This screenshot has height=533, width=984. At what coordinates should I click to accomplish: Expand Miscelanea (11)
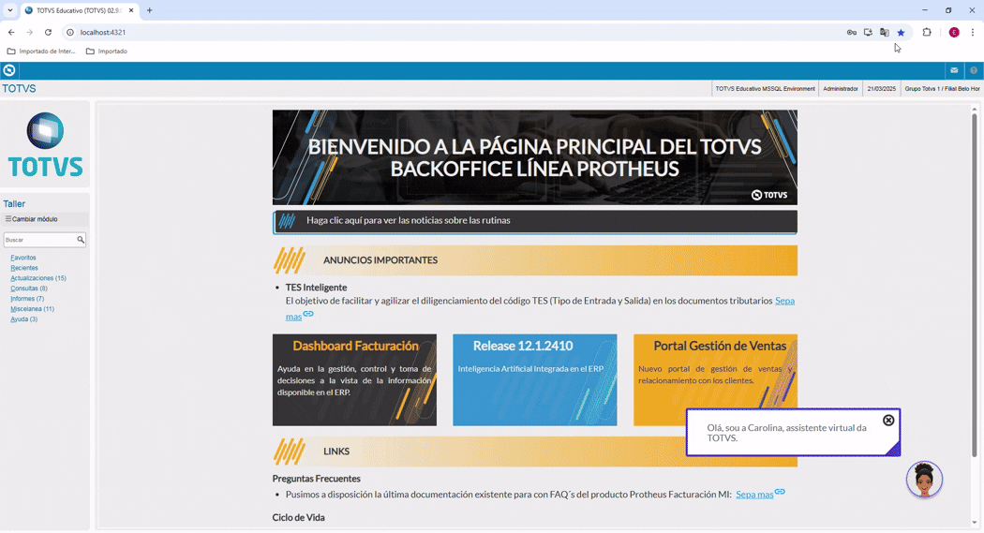[x=32, y=309]
